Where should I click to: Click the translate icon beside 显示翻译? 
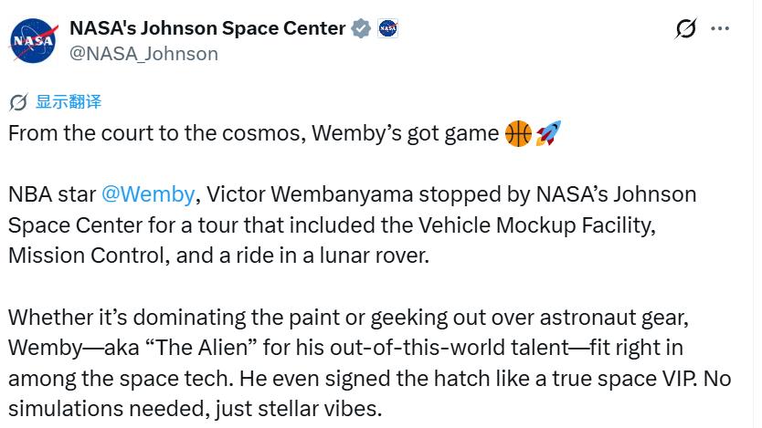click(x=18, y=101)
